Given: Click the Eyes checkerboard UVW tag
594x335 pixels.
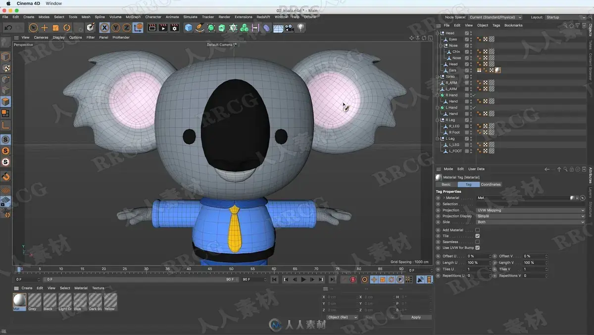Looking at the screenshot, I should (486, 39).
